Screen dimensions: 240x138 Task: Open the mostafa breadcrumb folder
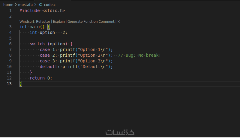click(25, 5)
